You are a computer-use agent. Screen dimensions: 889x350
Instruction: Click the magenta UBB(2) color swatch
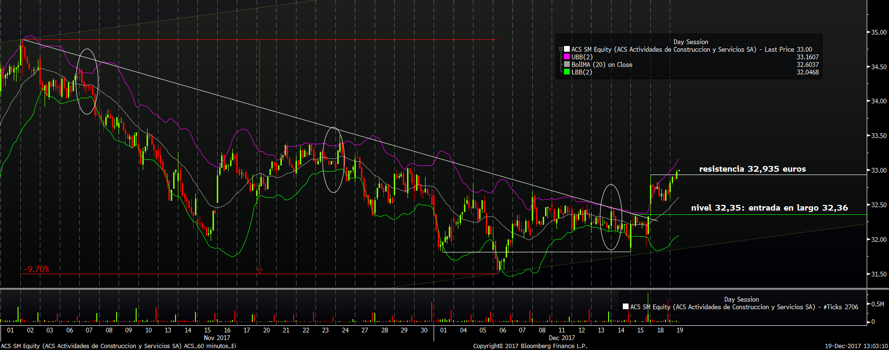click(x=567, y=57)
